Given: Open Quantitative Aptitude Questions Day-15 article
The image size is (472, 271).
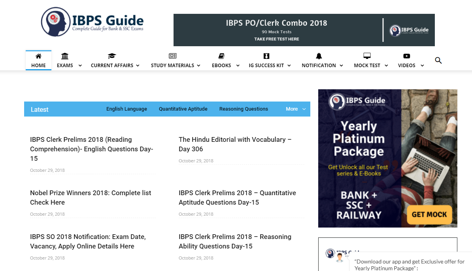Looking at the screenshot, I should pyautogui.click(x=237, y=198).
